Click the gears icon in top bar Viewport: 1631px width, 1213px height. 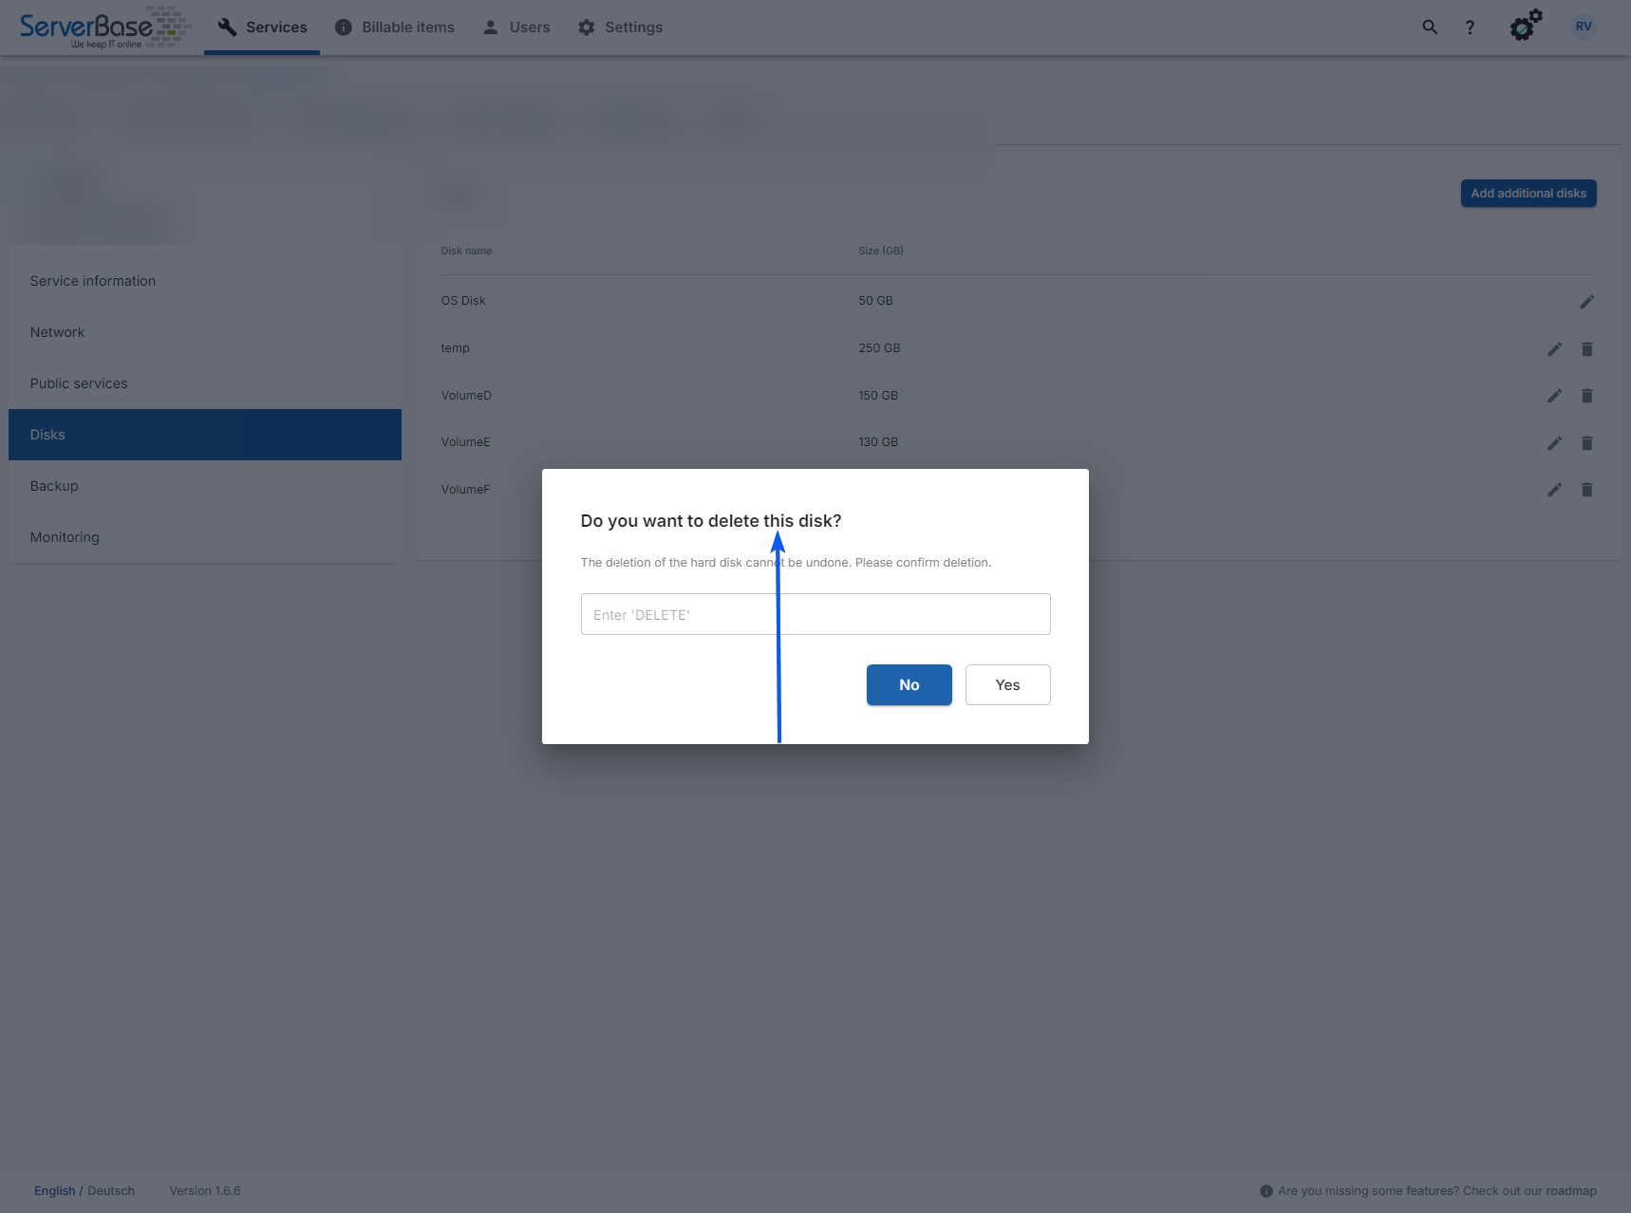coord(1525,27)
